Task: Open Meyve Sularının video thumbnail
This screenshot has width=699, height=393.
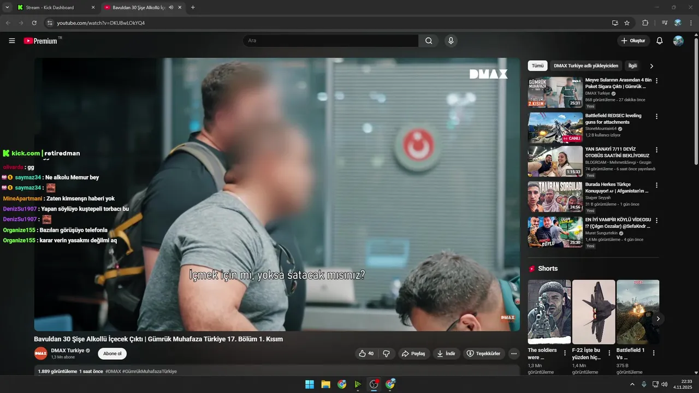Action: point(555,92)
